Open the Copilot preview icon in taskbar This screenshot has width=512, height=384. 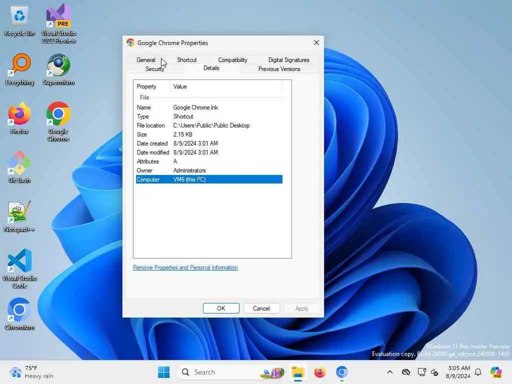pyautogui.click(x=496, y=372)
